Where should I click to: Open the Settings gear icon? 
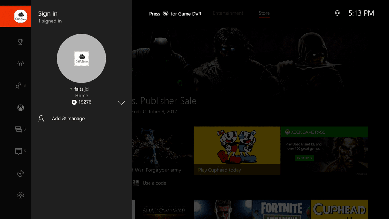pyautogui.click(x=20, y=195)
